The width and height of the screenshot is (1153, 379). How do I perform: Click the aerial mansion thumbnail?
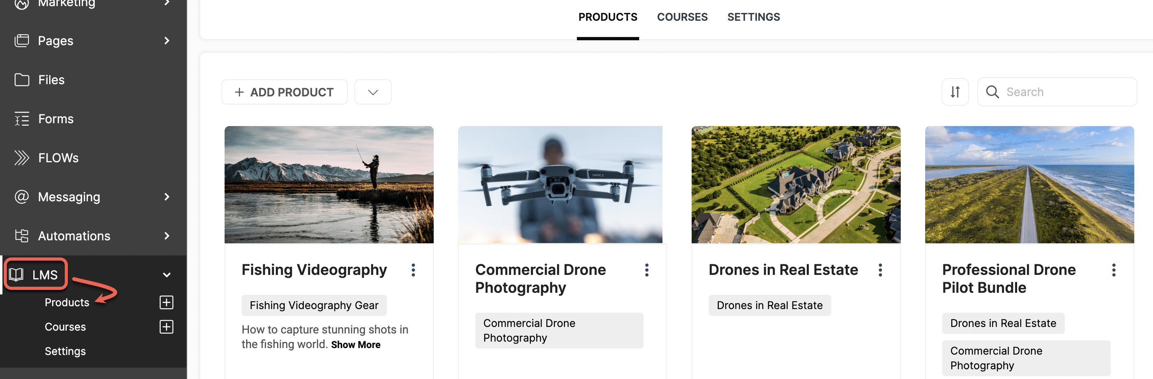(795, 184)
